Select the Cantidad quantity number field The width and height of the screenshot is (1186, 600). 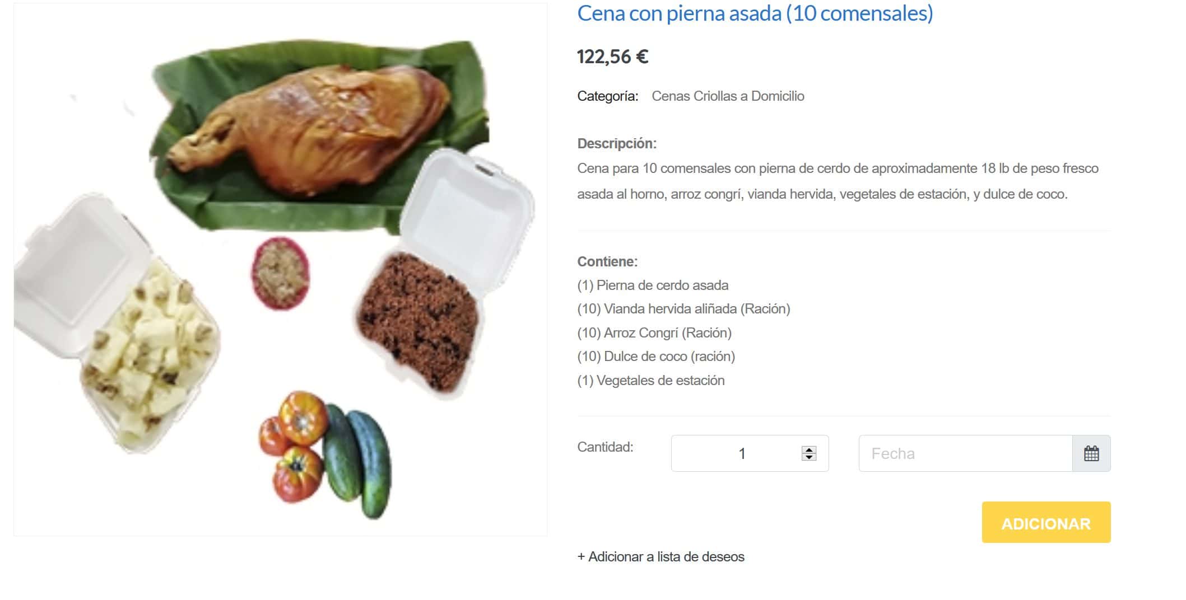(750, 453)
